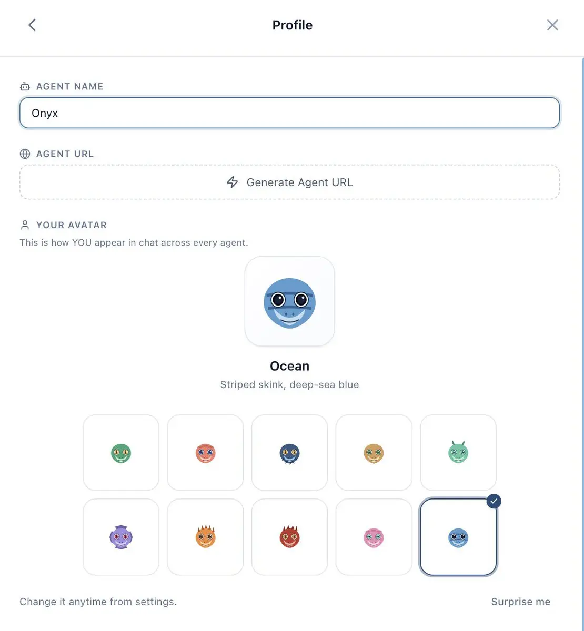Click the lightning bolt icon
The width and height of the screenshot is (584, 631).
[x=233, y=182]
